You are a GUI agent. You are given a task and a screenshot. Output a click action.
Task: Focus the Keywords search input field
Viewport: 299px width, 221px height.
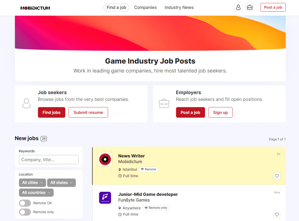[49, 159]
